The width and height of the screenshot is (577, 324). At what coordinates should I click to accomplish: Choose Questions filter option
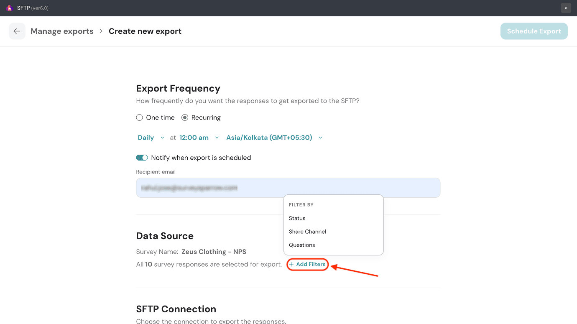(x=302, y=245)
